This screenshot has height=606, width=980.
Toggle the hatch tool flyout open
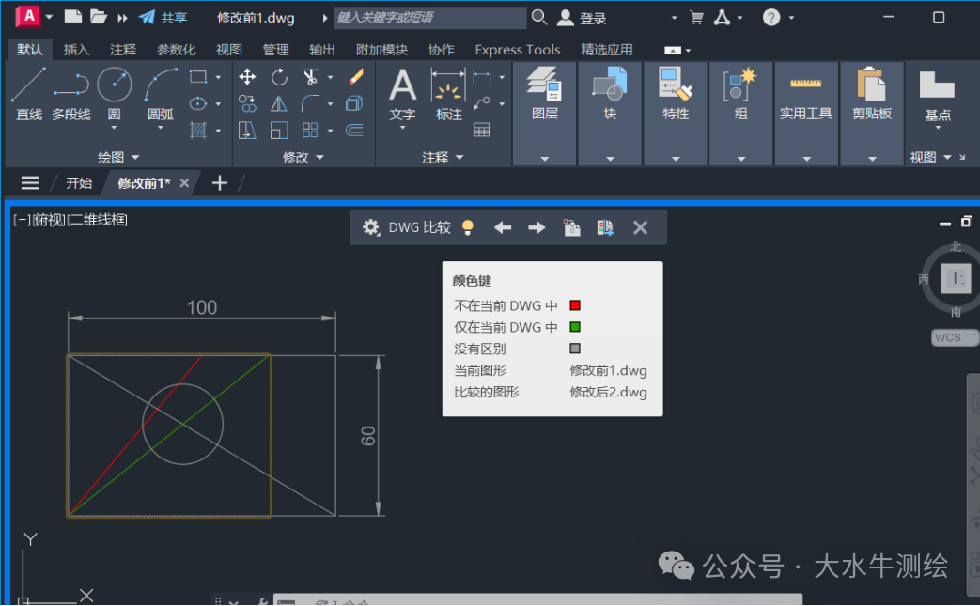218,130
